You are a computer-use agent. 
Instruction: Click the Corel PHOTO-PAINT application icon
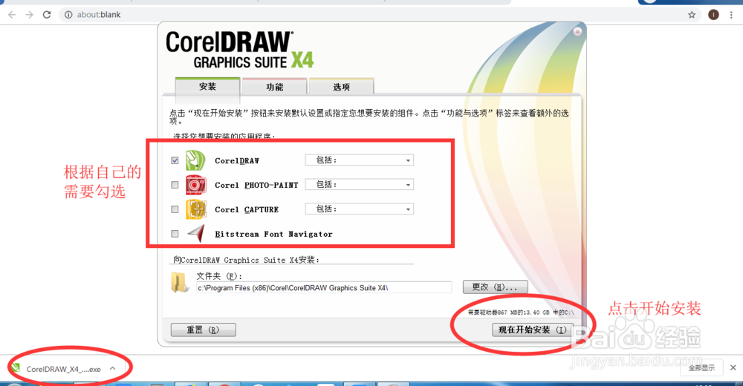point(195,185)
